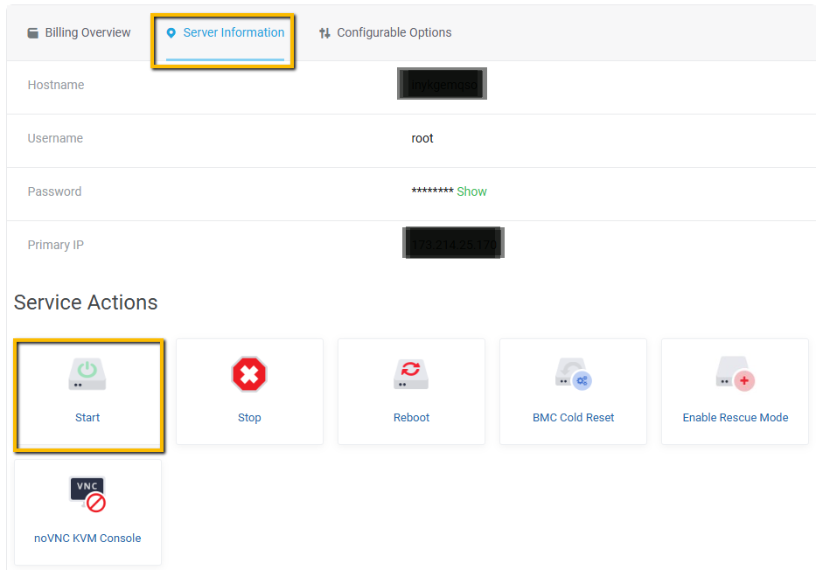This screenshot has height=570, width=816.
Task: Click the Configurable Options sliders icon
Action: coord(324,33)
